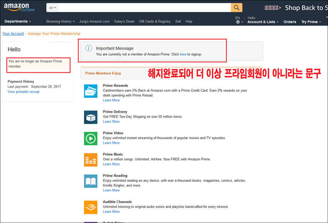
Task: Click Learn More under Prime Rewards
Action: click(111, 100)
